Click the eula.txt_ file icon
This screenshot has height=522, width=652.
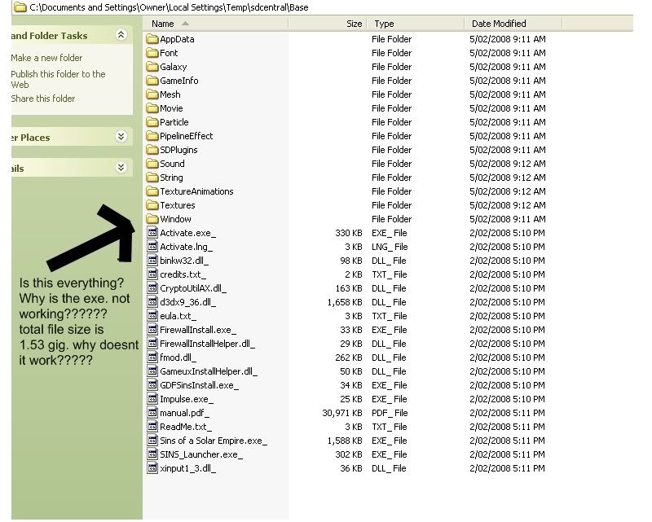[x=152, y=316]
